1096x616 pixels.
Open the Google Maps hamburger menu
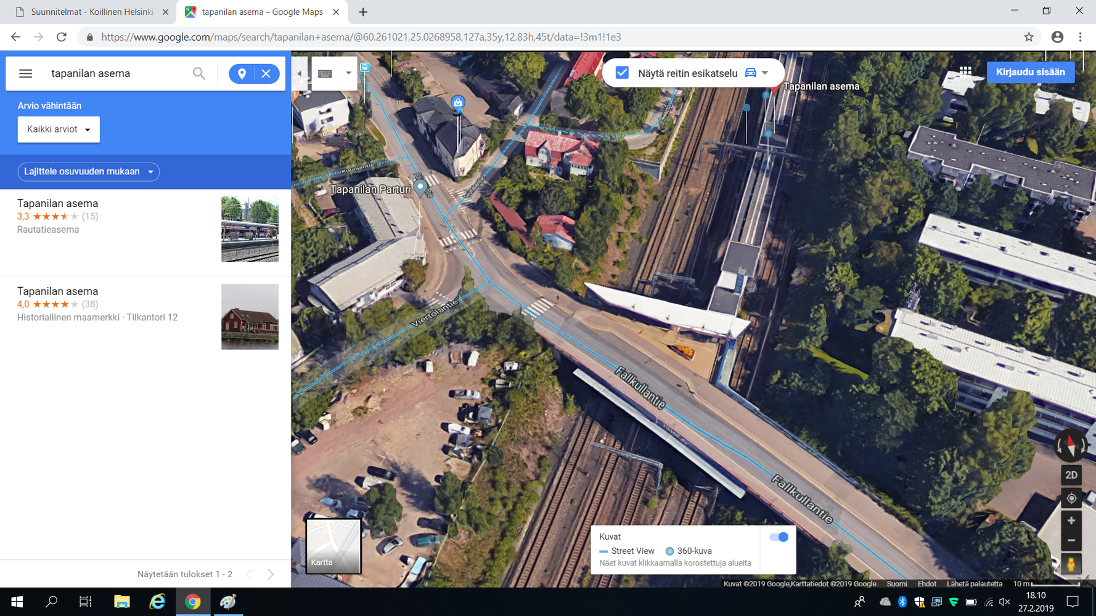coord(25,73)
